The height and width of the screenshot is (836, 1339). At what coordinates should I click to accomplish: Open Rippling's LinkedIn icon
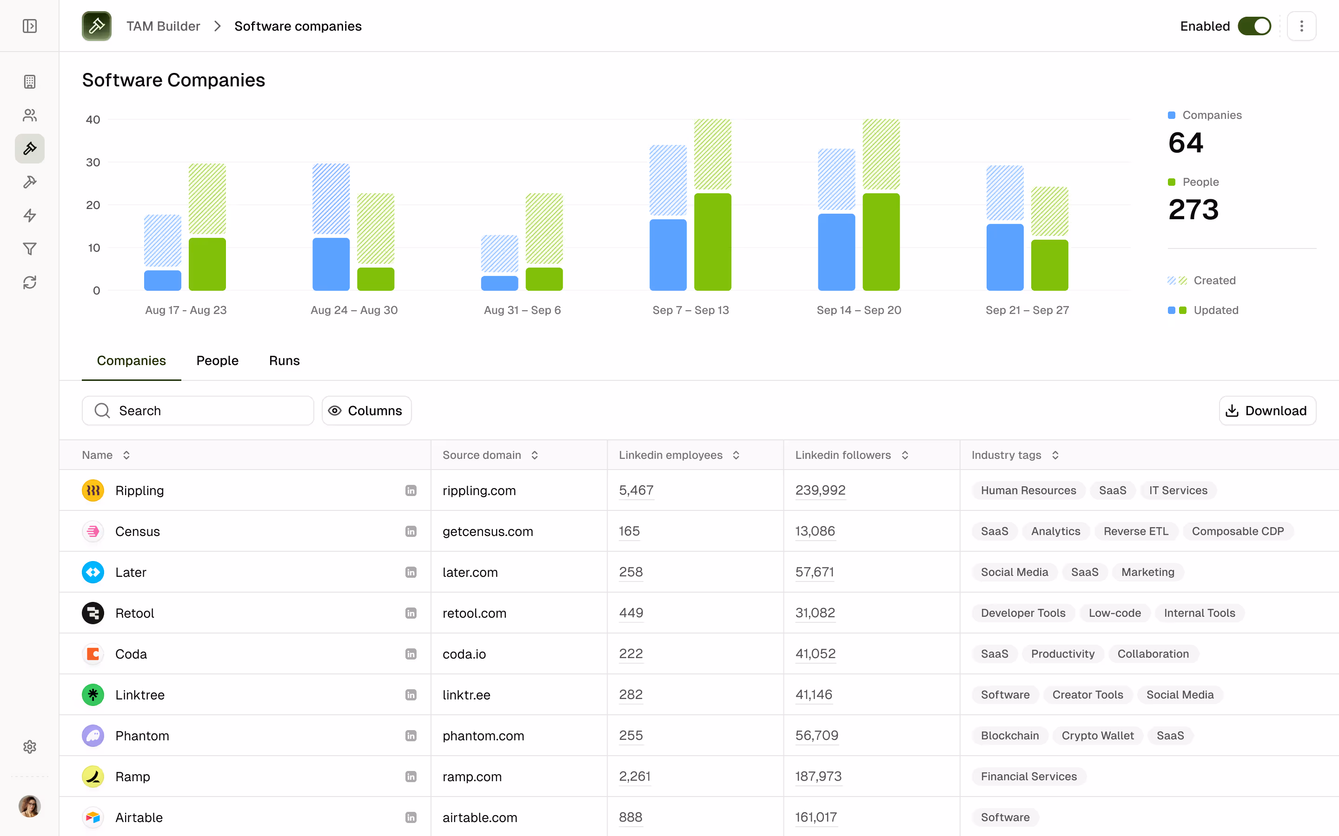click(411, 490)
